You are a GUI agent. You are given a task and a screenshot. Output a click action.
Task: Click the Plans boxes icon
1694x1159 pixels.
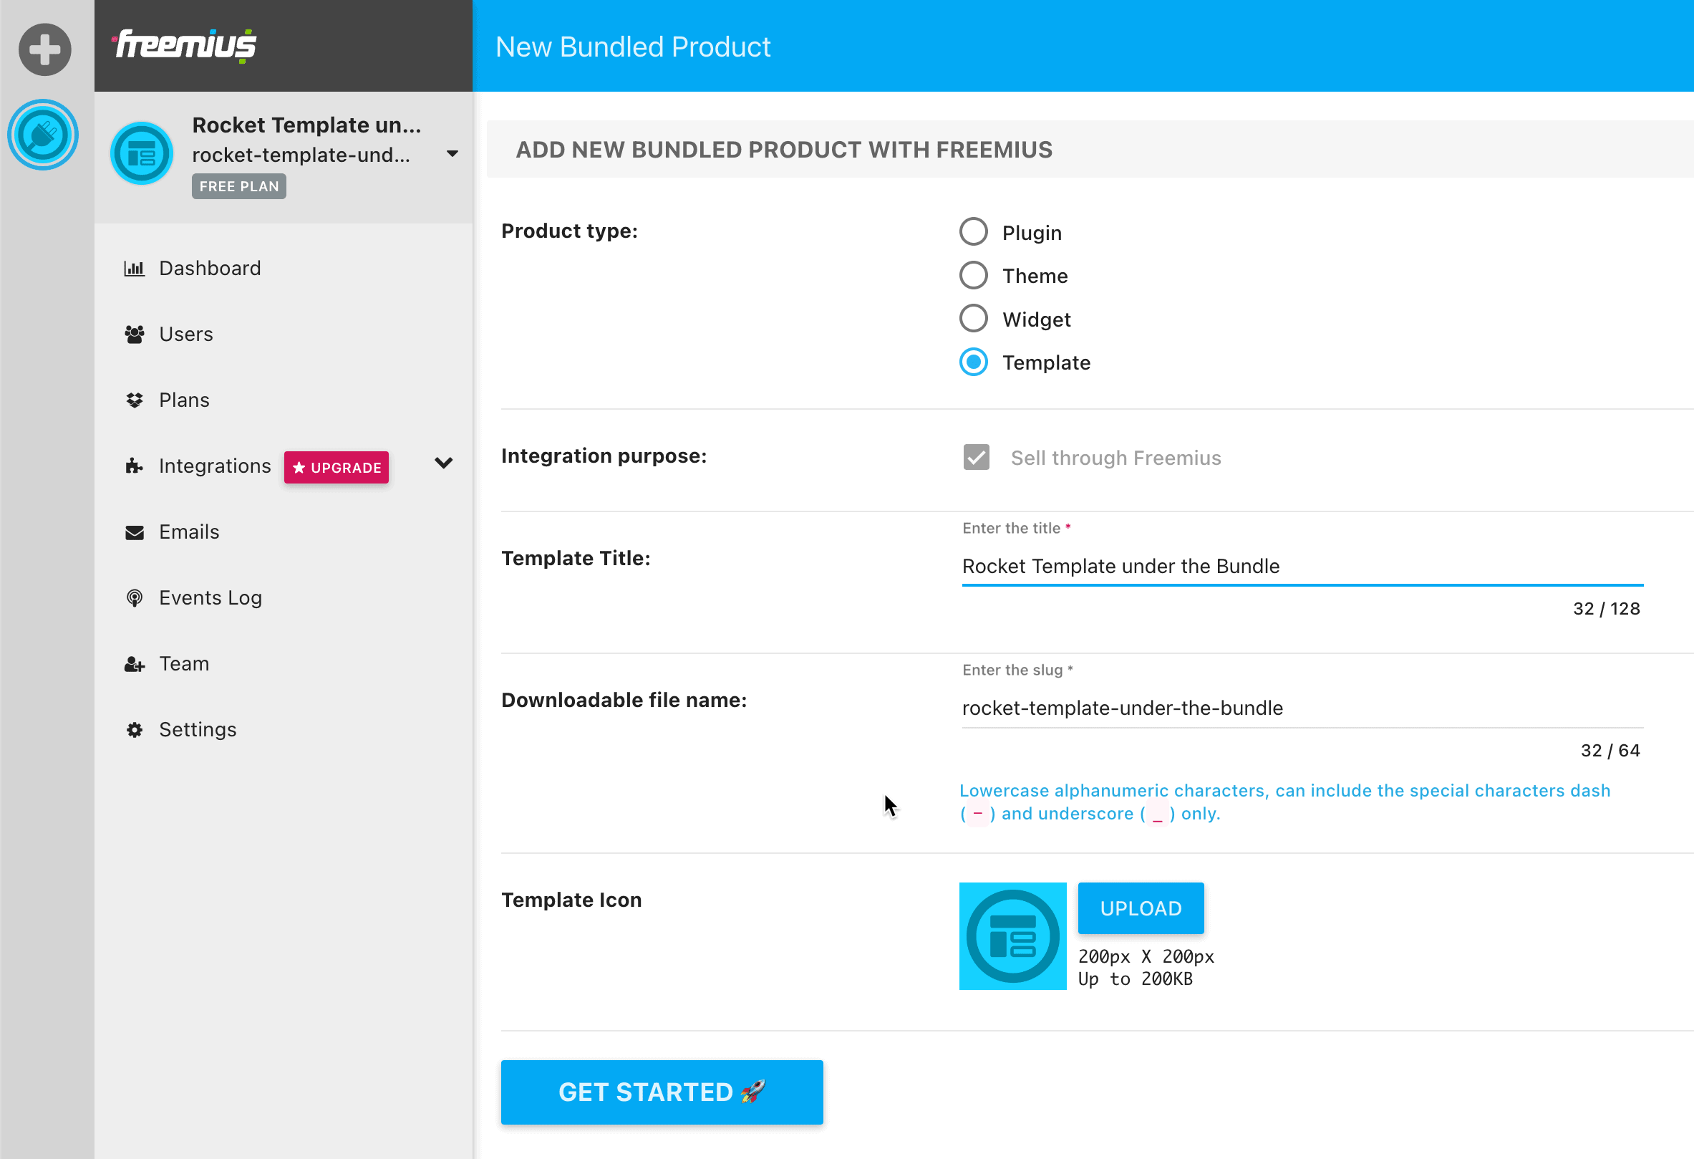134,400
